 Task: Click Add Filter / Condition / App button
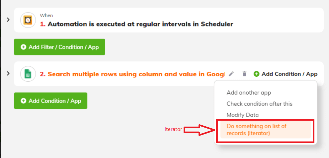pyautogui.click(x=59, y=47)
